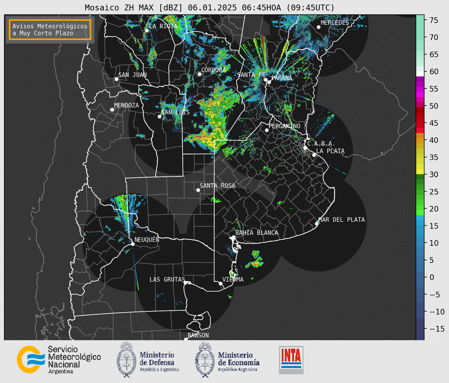Click the BAHÍA BLANCA city label
Image resolution: width=449 pixels, height=383 pixels.
257,233
